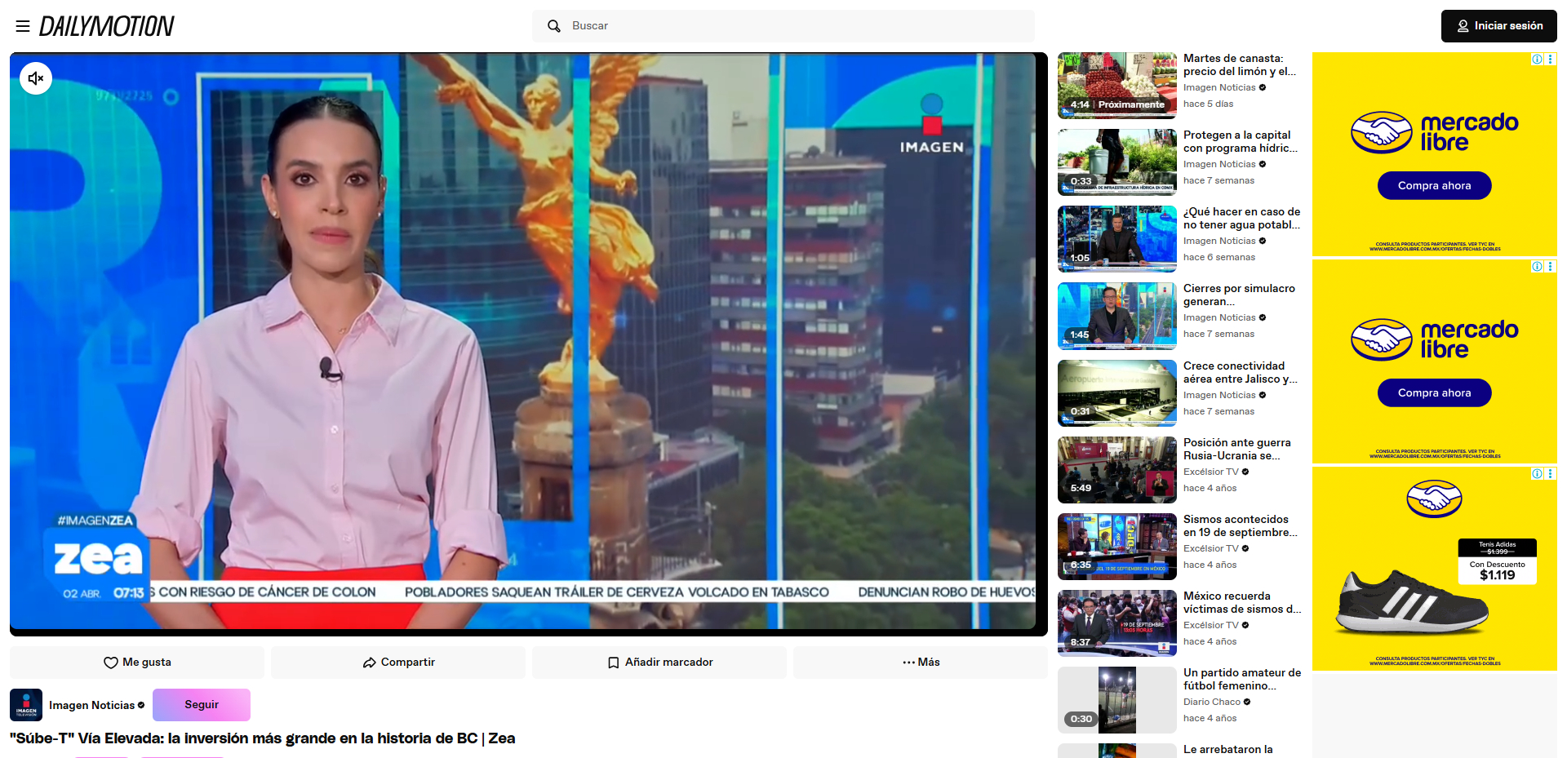Click the ad info icon on second ad
The image size is (1567, 758).
(x=1537, y=267)
